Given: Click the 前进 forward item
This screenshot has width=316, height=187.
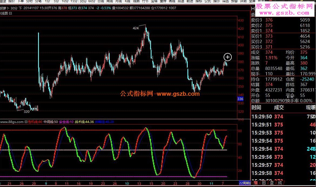Looking at the screenshot, I should pyautogui.click(x=190, y=1).
